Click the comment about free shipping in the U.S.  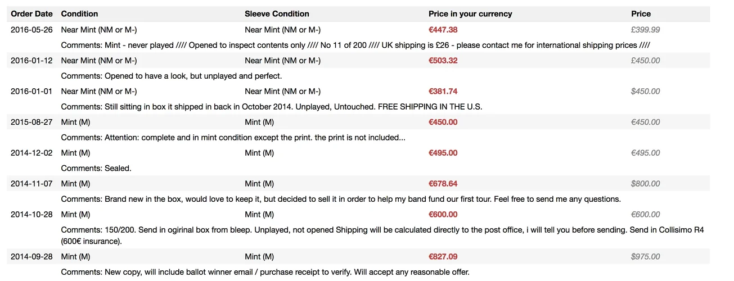click(x=271, y=107)
